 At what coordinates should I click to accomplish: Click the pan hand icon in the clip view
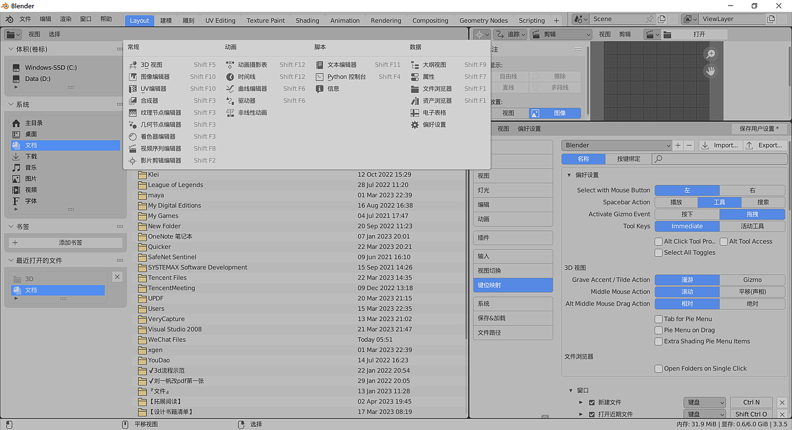(x=710, y=71)
